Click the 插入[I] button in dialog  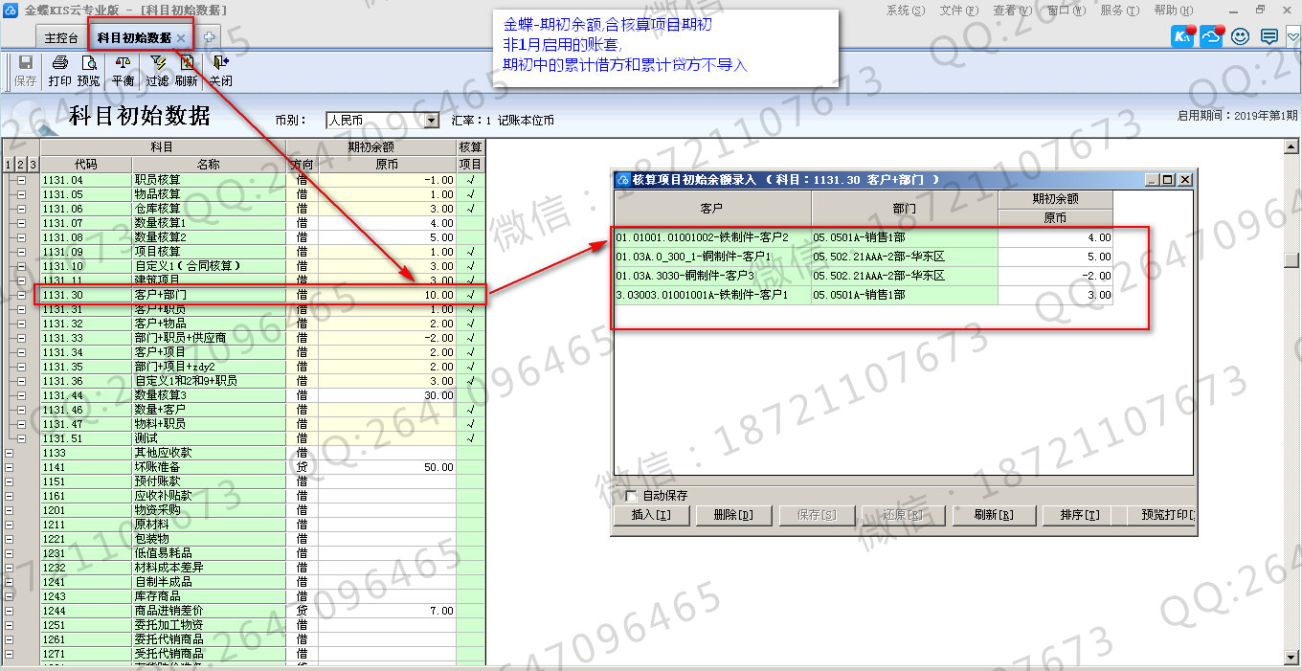click(652, 515)
